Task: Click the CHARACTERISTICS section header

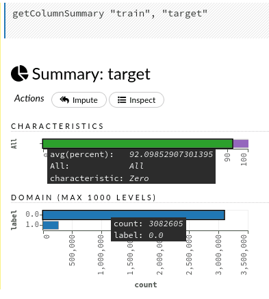Action: [57, 126]
